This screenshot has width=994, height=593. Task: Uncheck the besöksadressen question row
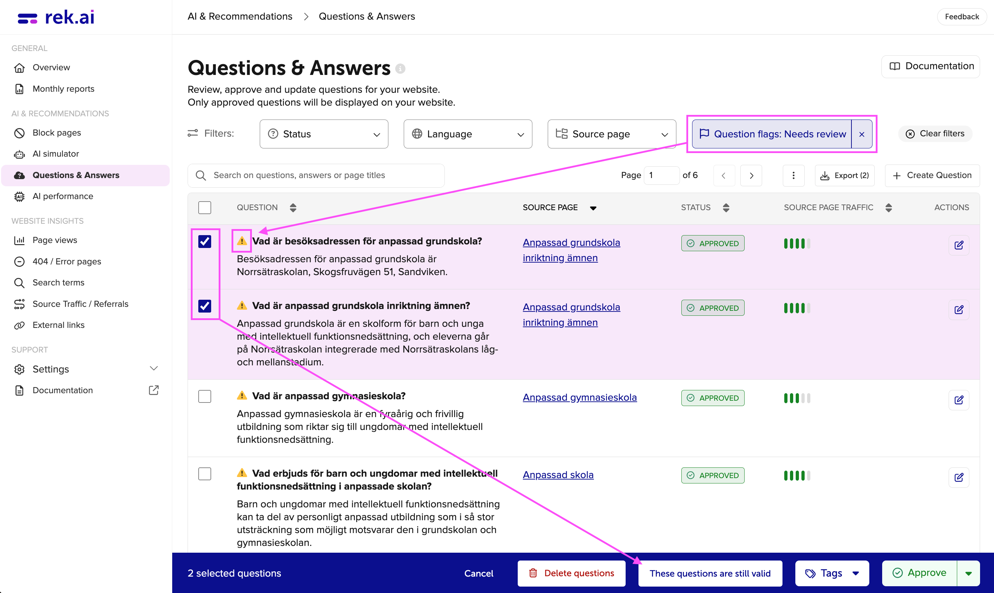pos(204,241)
